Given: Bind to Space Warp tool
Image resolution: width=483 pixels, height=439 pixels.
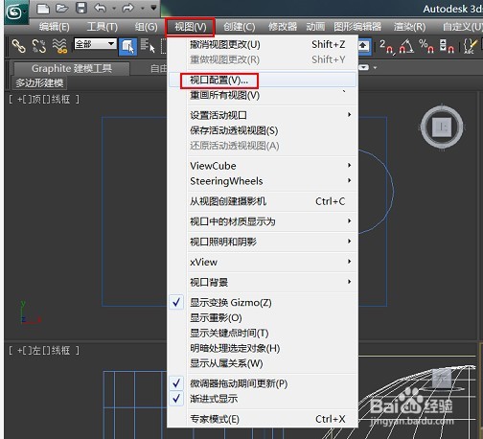Looking at the screenshot, I should 60,46.
